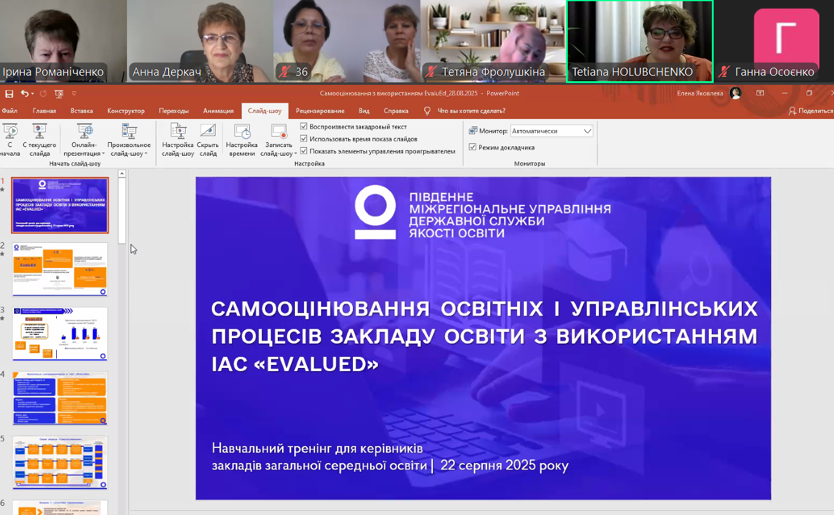This screenshot has height=515, width=834.
Task: Click muted mic icon on participant 36
Action: 285,71
